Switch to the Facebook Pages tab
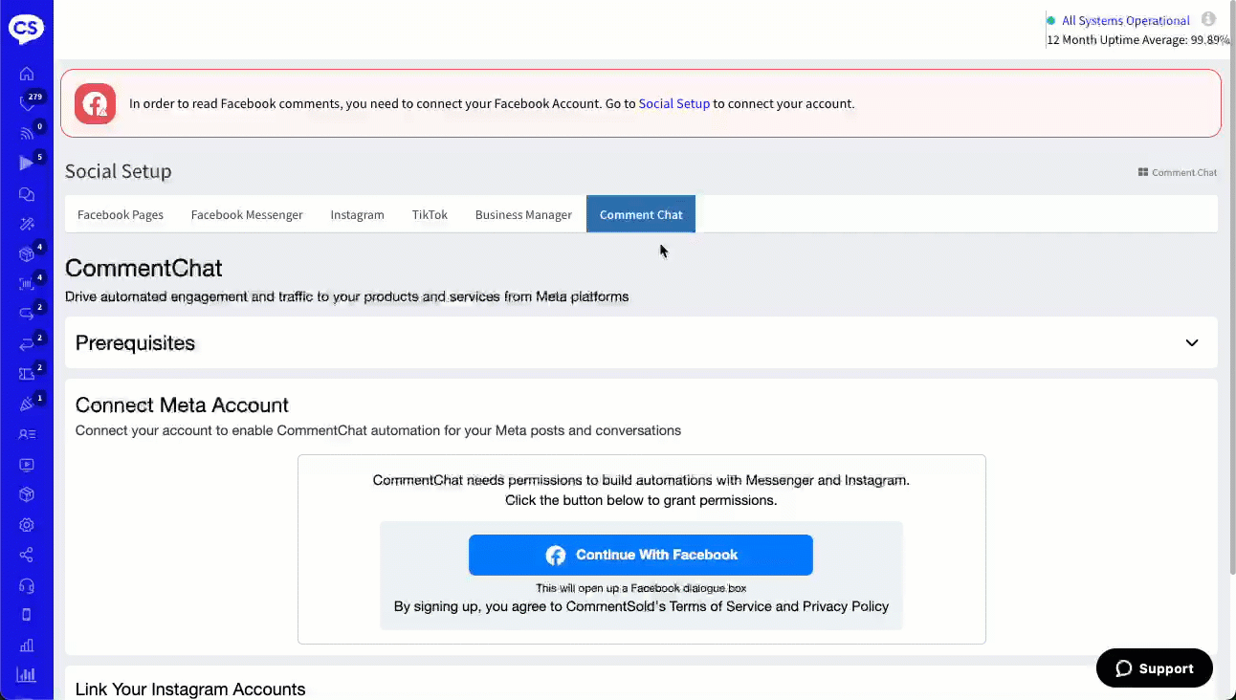The height and width of the screenshot is (700, 1236). pyautogui.click(x=121, y=215)
